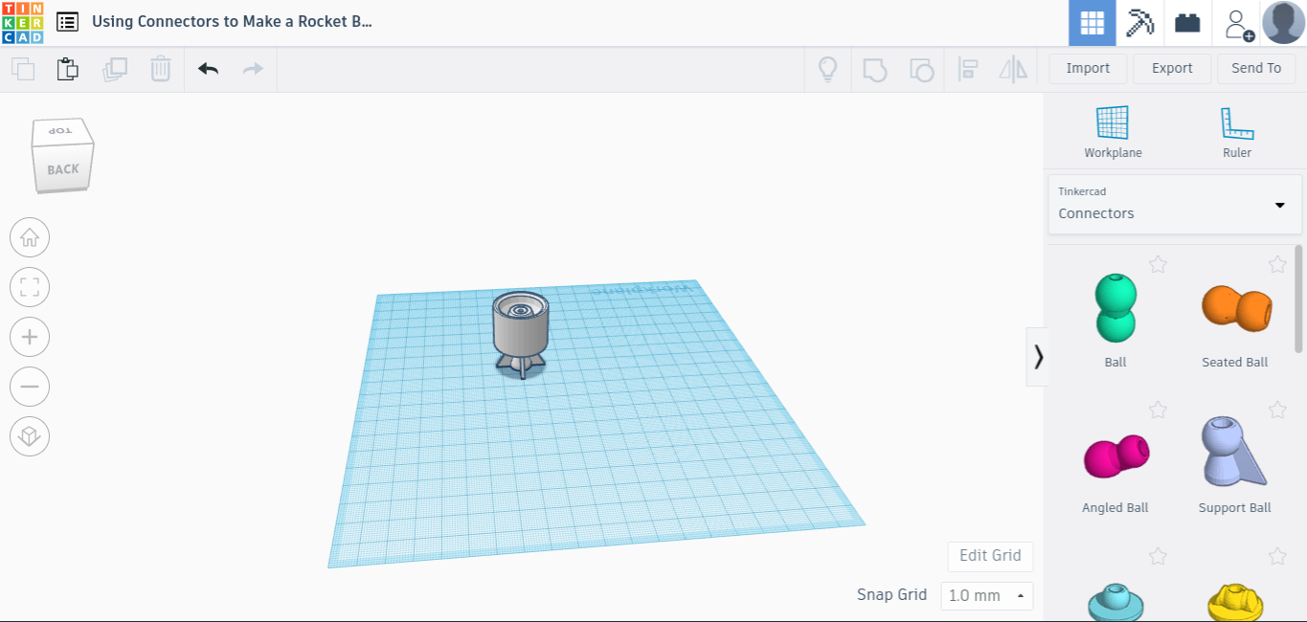Select the Ungroup tool
Screen dimensions: 1307x622
(922, 69)
